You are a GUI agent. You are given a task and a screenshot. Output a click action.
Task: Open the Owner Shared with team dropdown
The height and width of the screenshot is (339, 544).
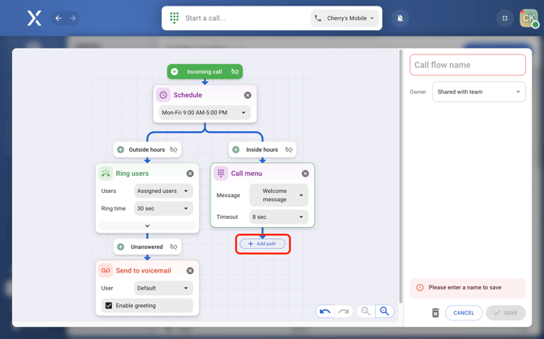click(478, 92)
